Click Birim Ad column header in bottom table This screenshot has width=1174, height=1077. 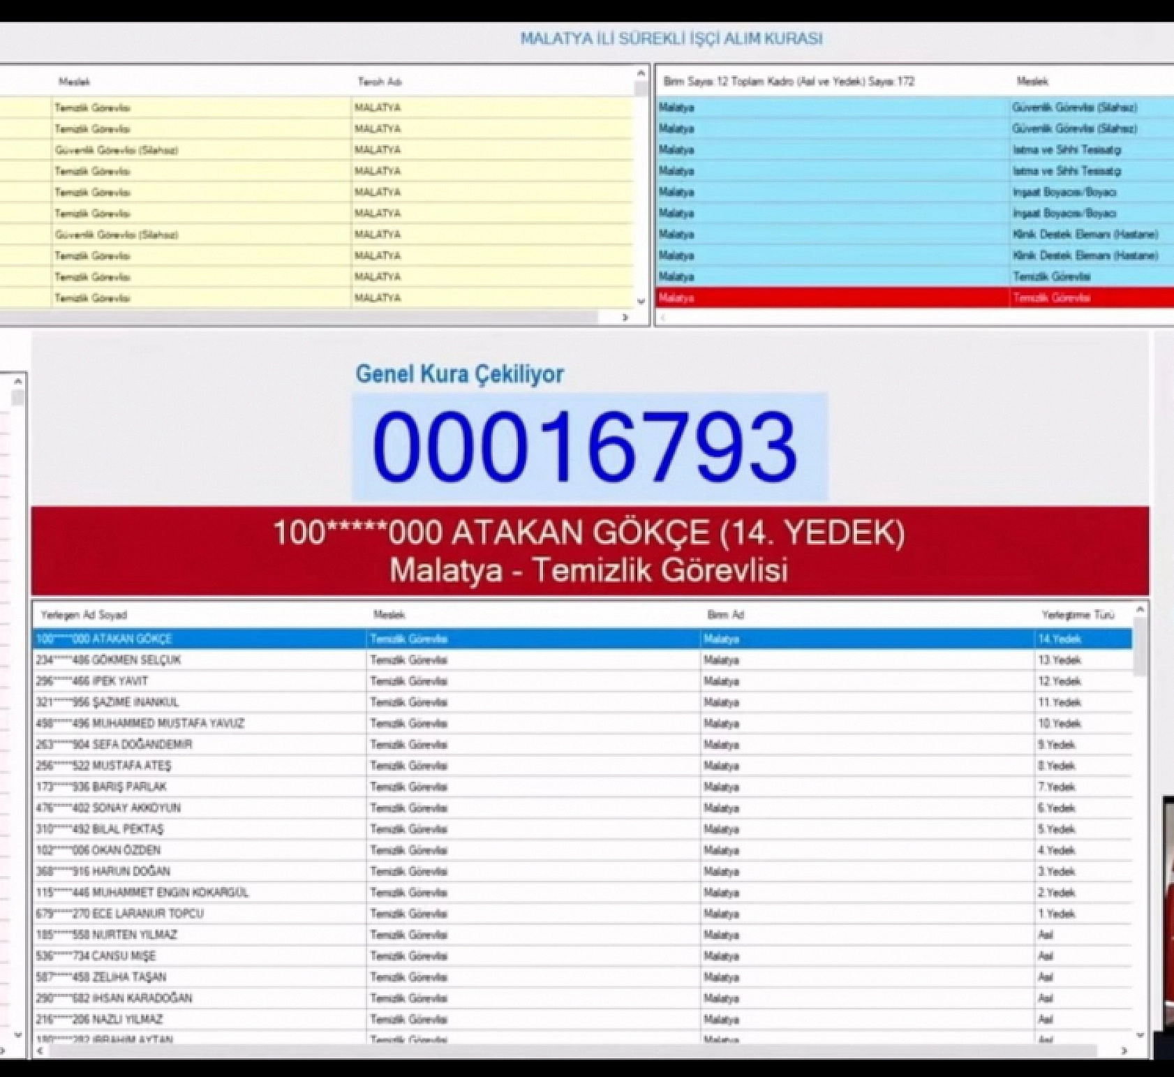tap(726, 615)
